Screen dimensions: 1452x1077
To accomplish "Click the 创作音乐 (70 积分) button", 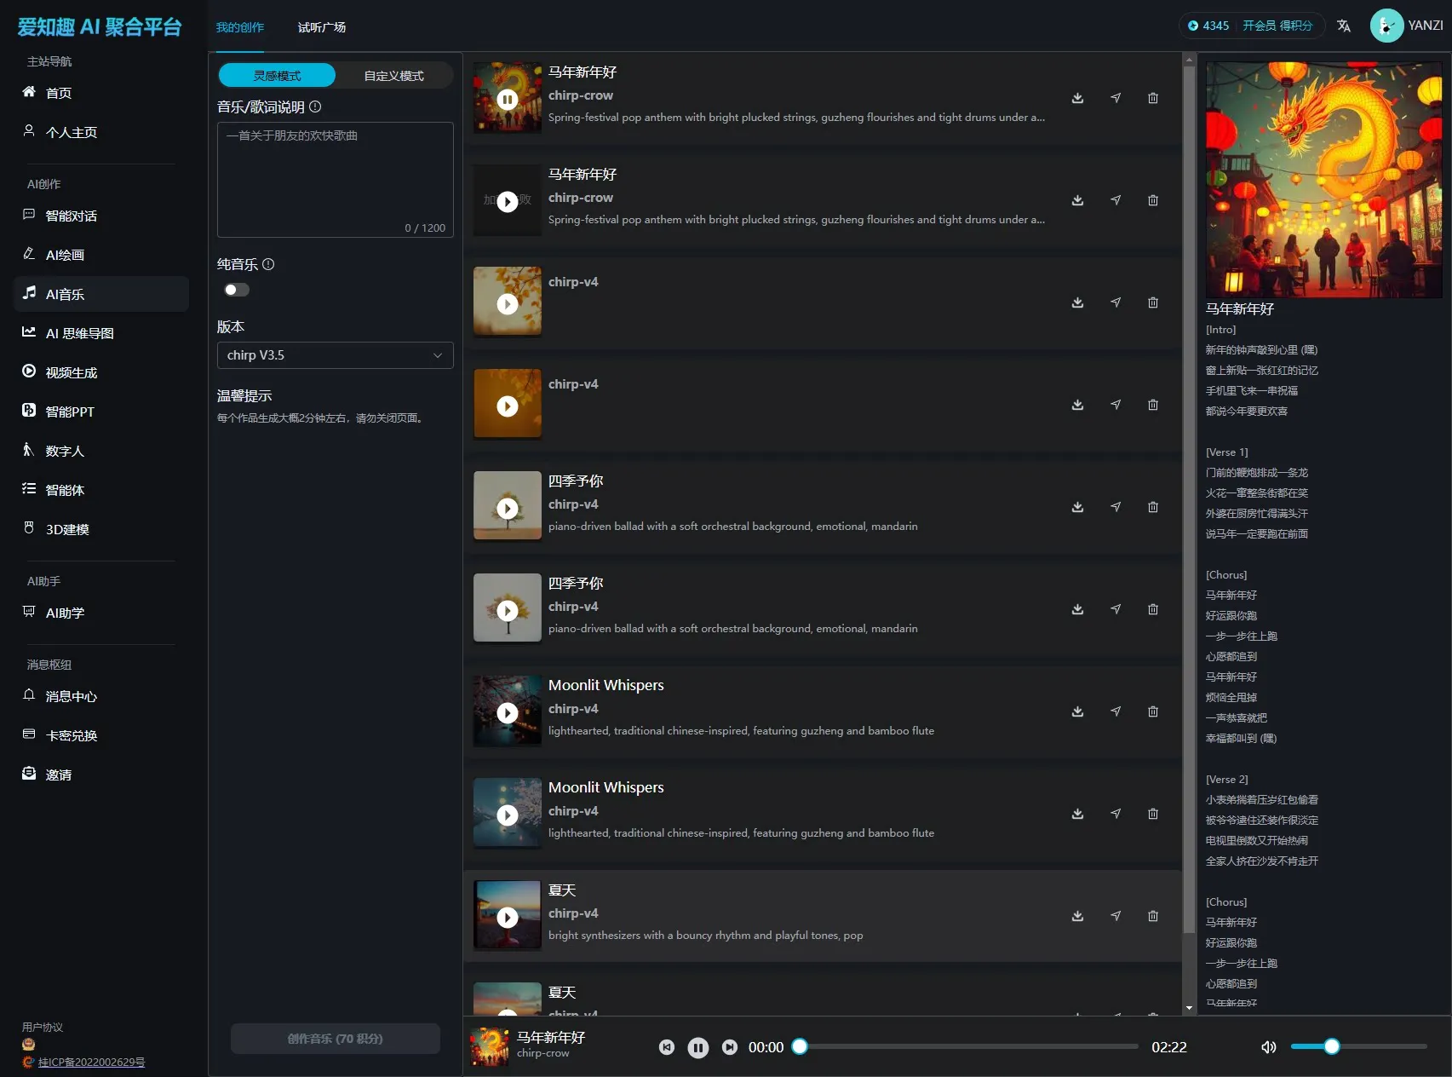I will 335,1039.
